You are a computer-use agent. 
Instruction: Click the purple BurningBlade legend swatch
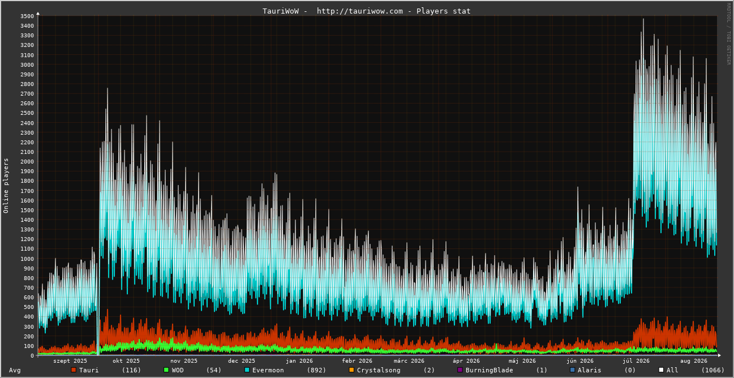[460, 370]
